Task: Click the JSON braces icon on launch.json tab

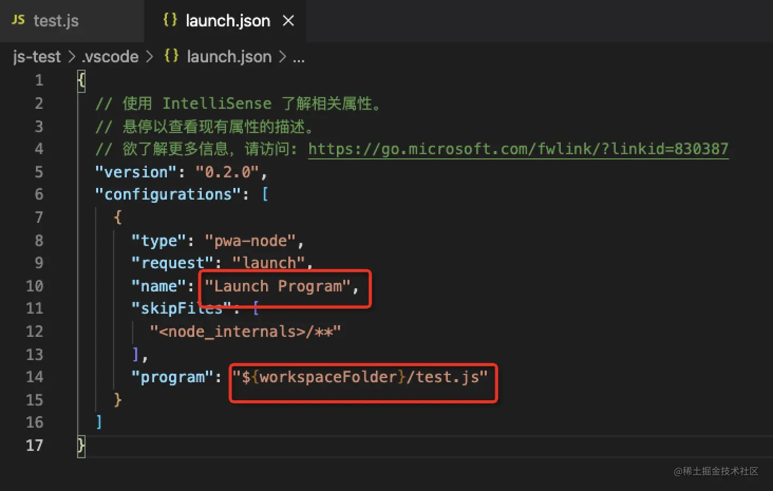Action: (170, 20)
